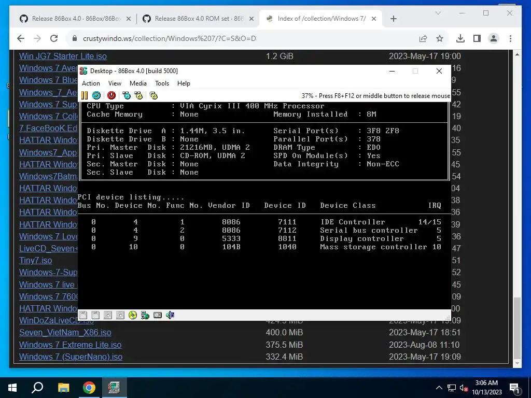Image resolution: width=531 pixels, height=398 pixels.
Task: Click the Hard reset toolbar icon
Action: 96,95
